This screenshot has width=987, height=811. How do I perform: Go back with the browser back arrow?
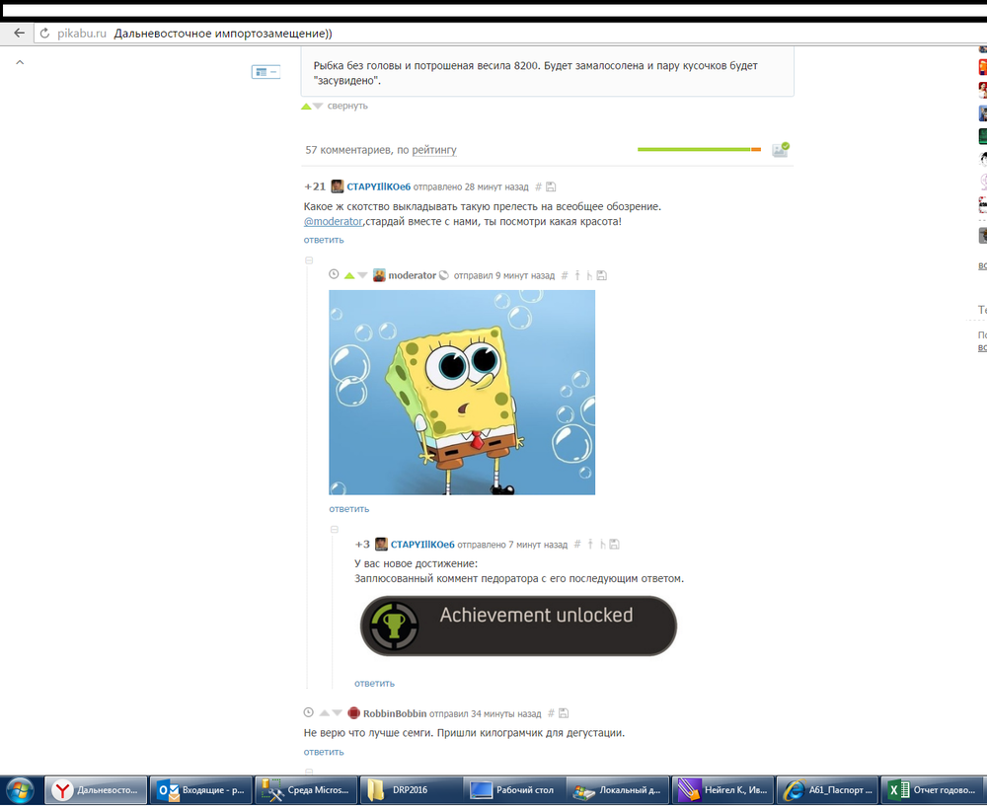(19, 33)
